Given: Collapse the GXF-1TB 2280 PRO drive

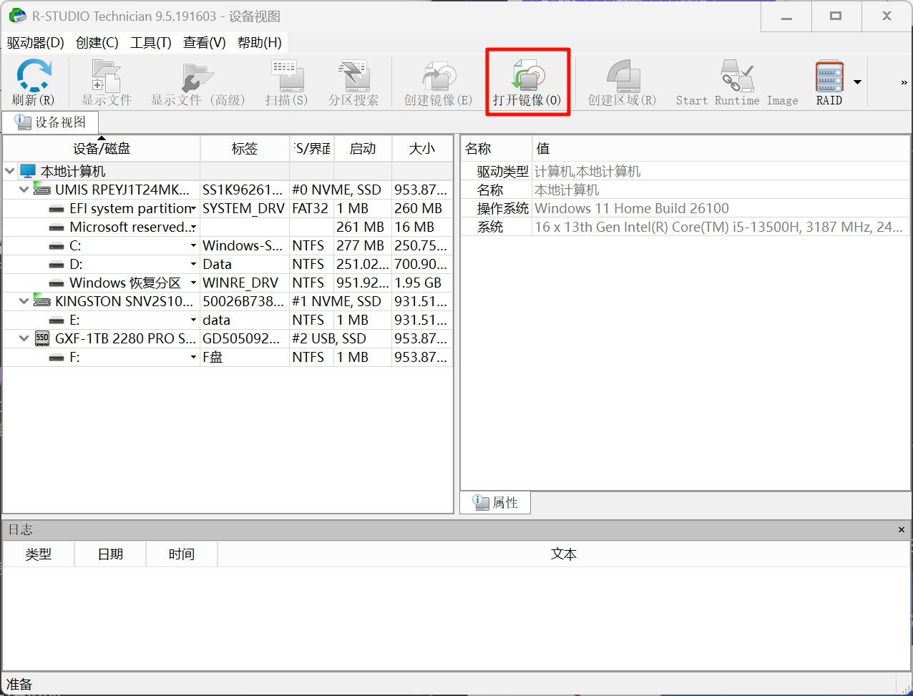Looking at the screenshot, I should tap(24, 339).
